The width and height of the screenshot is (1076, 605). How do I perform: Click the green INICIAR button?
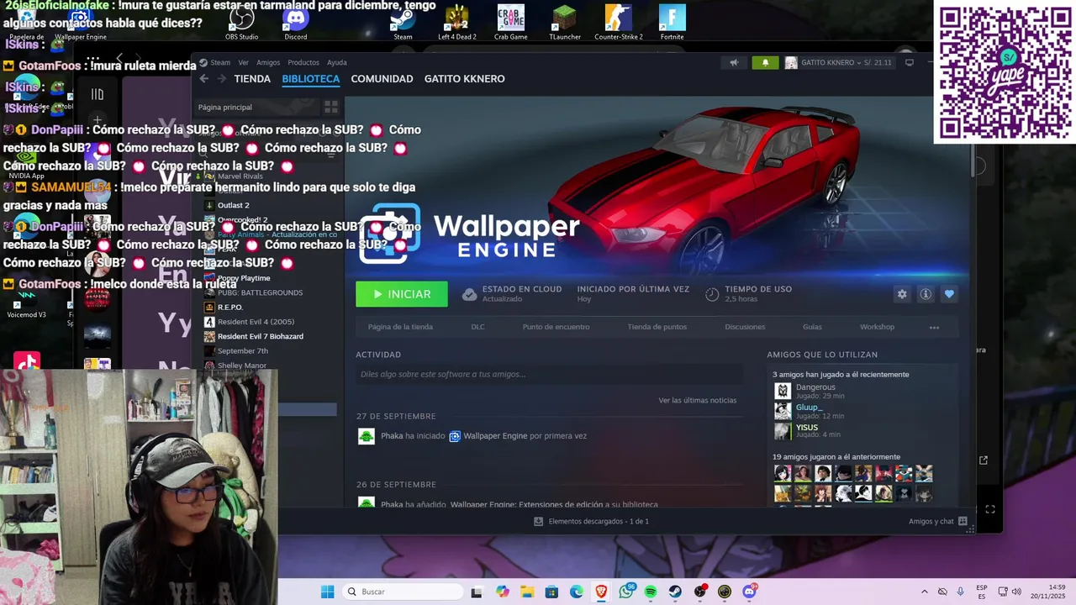(x=402, y=294)
